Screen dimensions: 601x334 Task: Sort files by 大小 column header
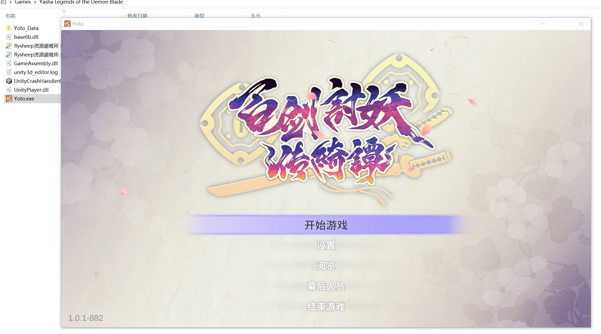255,16
